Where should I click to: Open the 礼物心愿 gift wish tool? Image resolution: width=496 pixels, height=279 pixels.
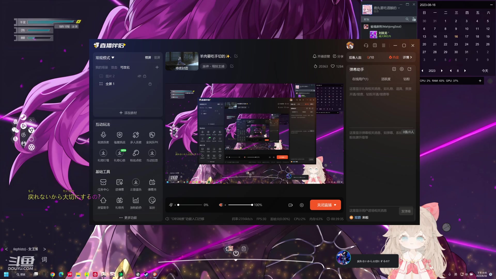119,156
